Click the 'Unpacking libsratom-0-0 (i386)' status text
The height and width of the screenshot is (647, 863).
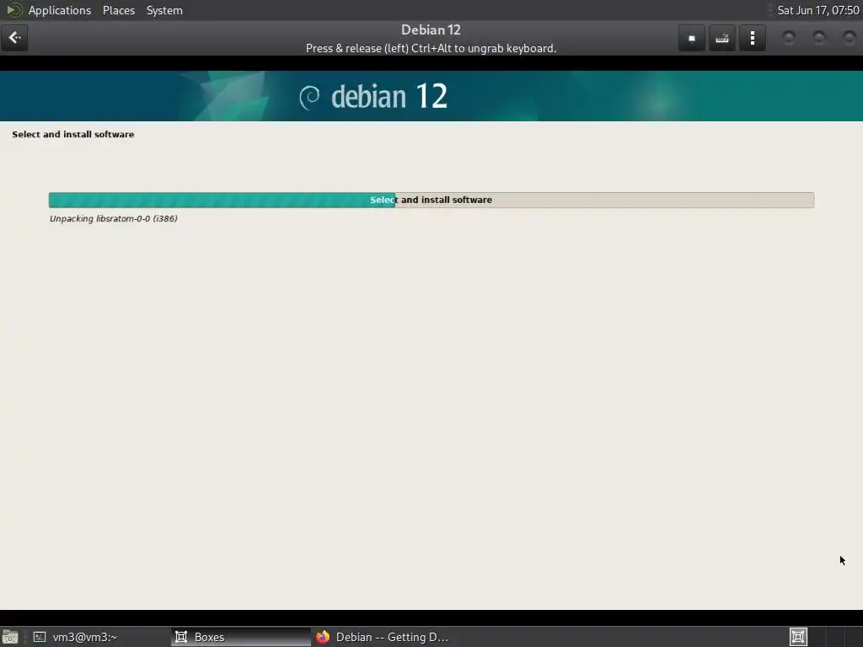[114, 218]
